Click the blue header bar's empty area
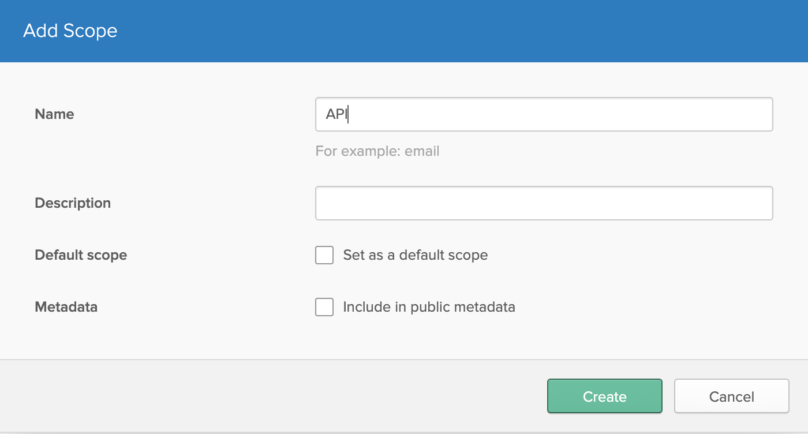Viewport: 808px width, 434px height. point(462,31)
